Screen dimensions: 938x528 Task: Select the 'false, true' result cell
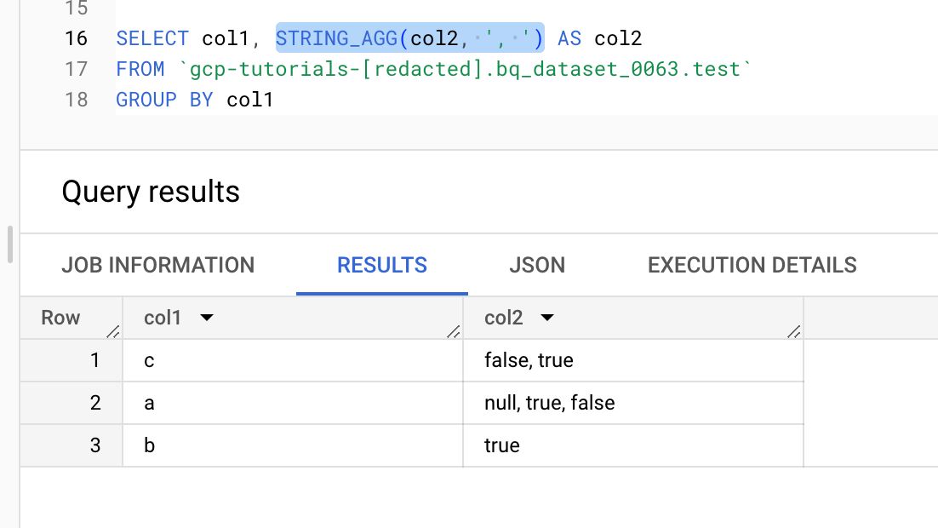tap(633, 360)
